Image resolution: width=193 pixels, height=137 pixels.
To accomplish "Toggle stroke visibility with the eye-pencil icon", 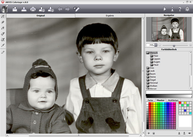I will click(77, 9).
